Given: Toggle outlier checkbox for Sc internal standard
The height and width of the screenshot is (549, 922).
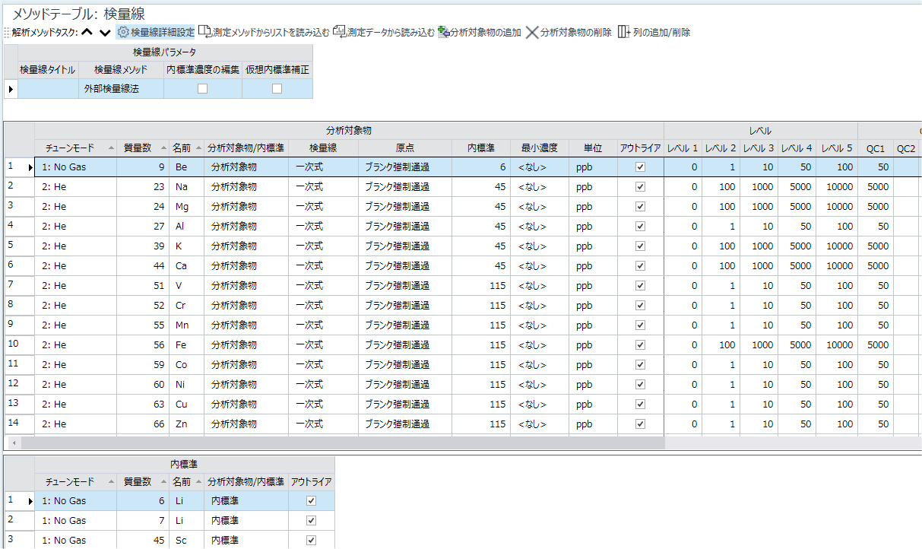Looking at the screenshot, I should coord(310,541).
